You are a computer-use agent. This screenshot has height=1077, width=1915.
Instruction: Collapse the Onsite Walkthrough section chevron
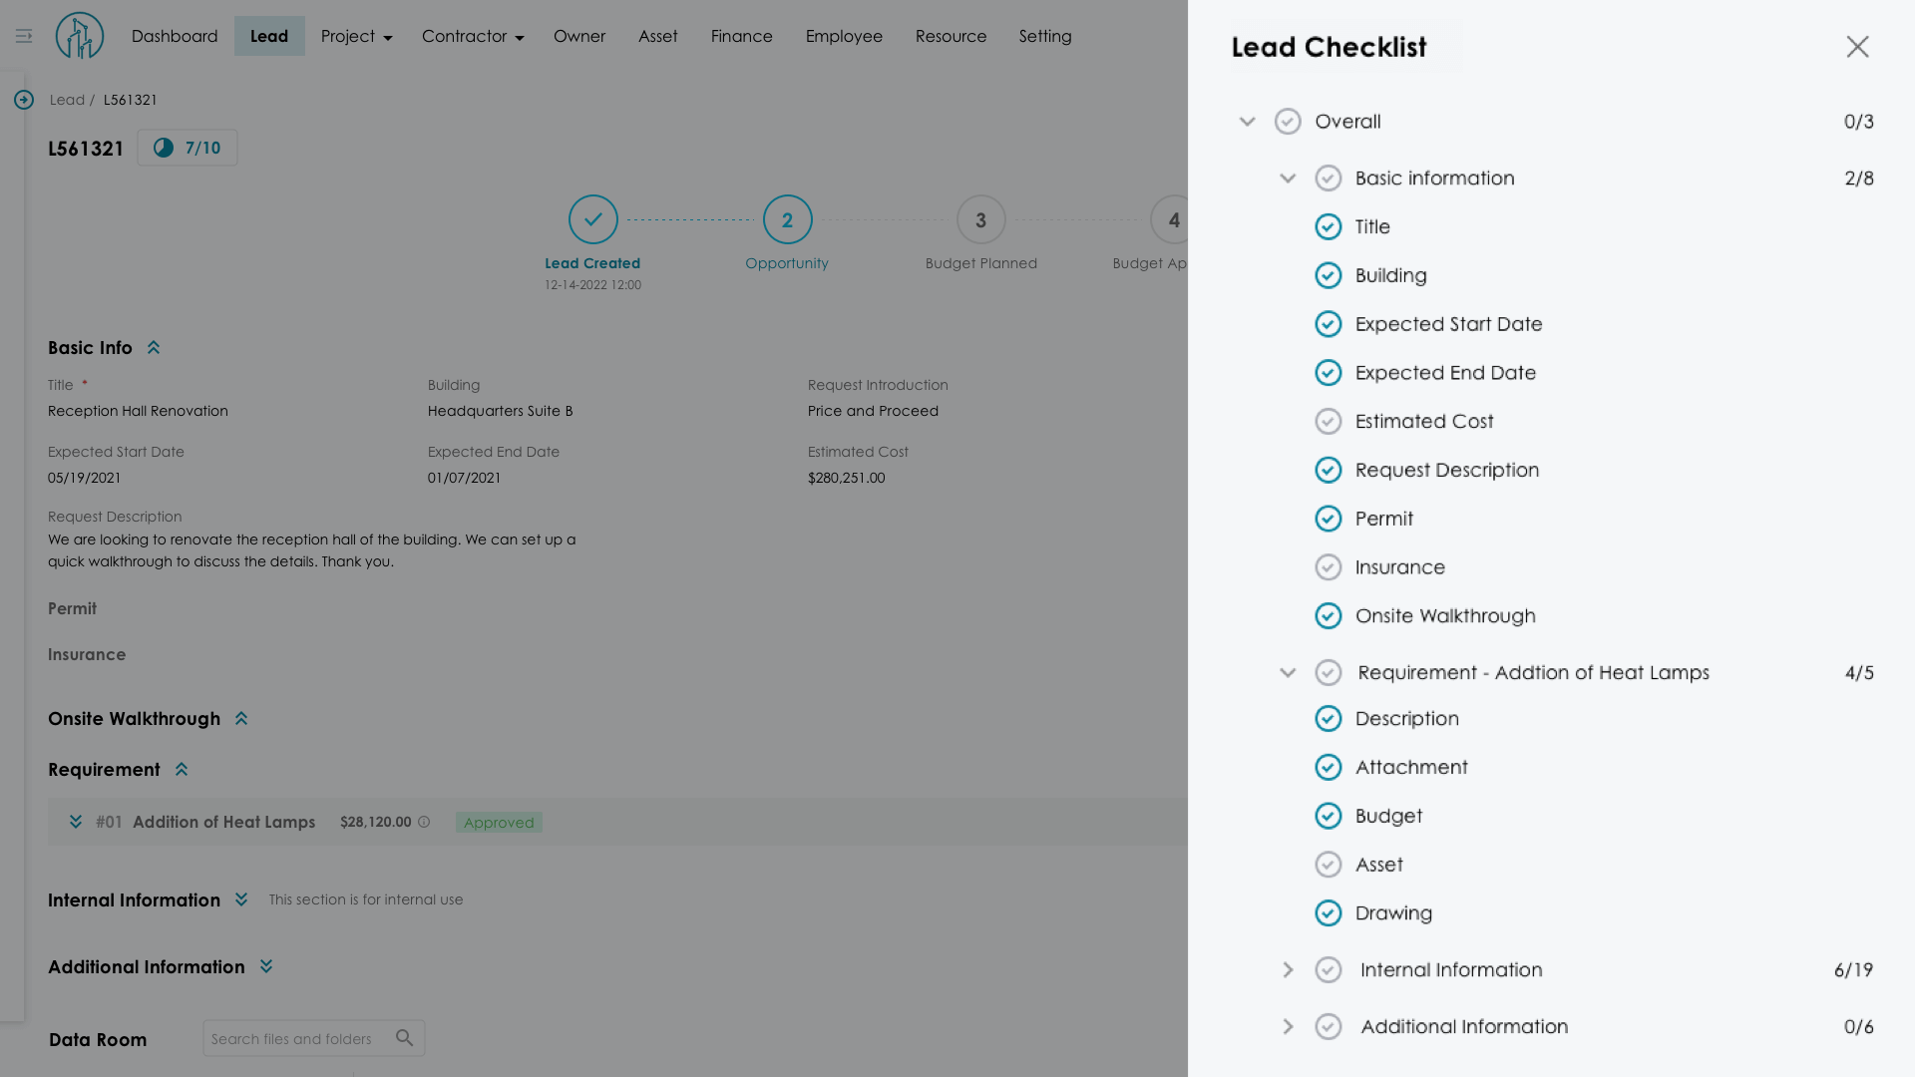[x=241, y=719]
